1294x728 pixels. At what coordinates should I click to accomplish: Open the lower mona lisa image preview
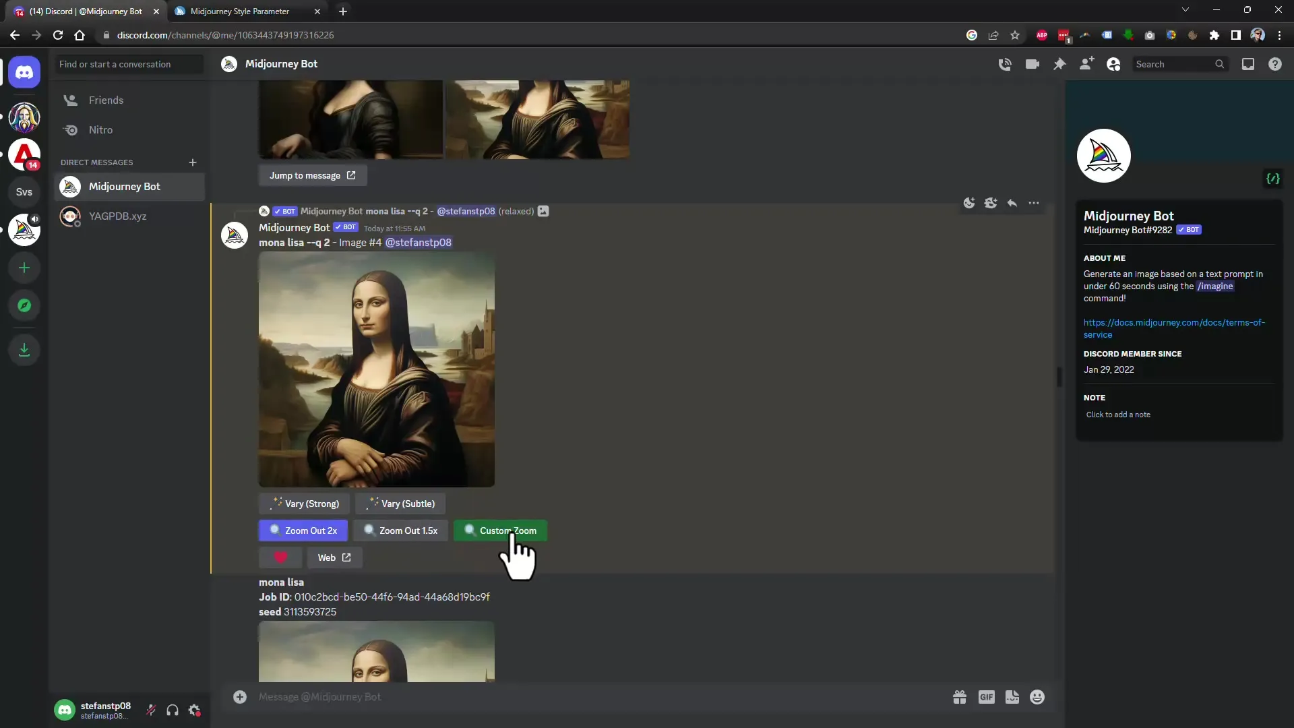(377, 651)
